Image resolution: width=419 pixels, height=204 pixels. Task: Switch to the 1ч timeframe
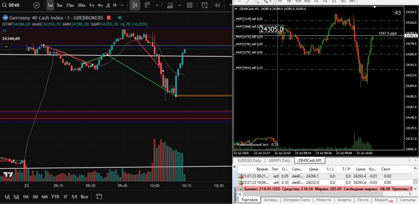point(91,5)
